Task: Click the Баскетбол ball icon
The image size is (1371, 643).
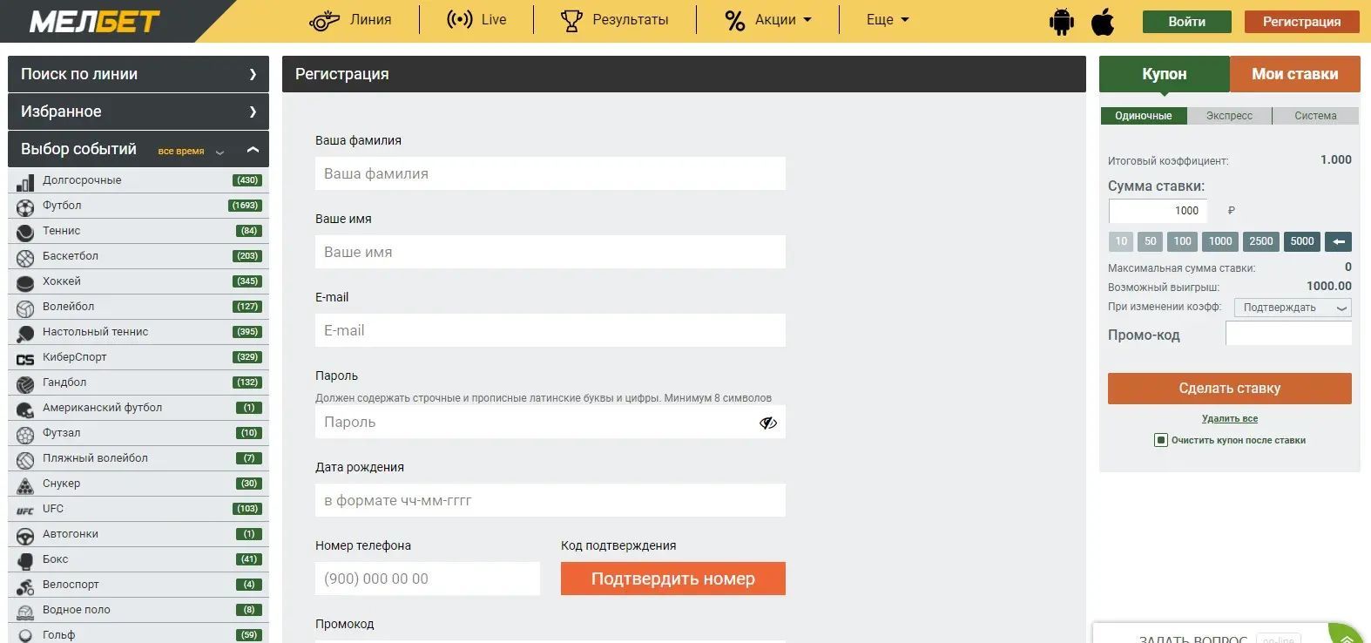Action: click(x=25, y=257)
